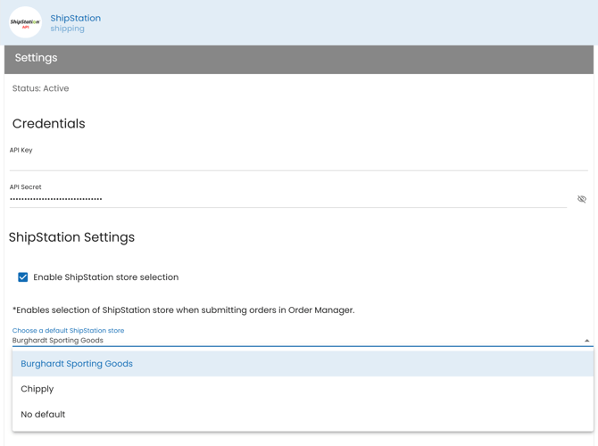Click the Settings header bar
598x446 pixels.
299,60
